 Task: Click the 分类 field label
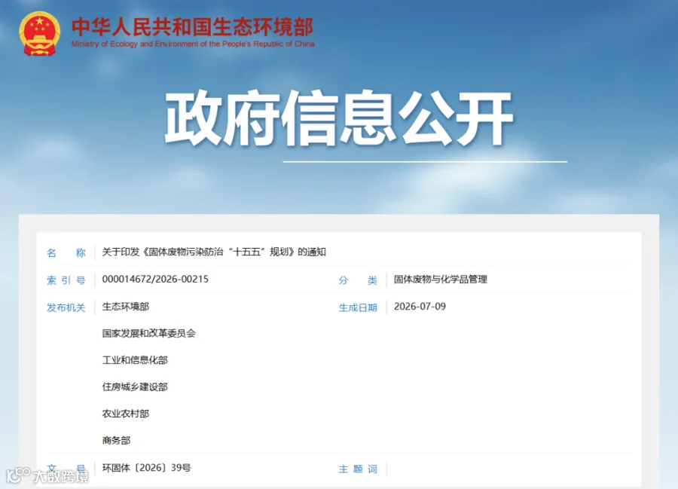tap(358, 280)
